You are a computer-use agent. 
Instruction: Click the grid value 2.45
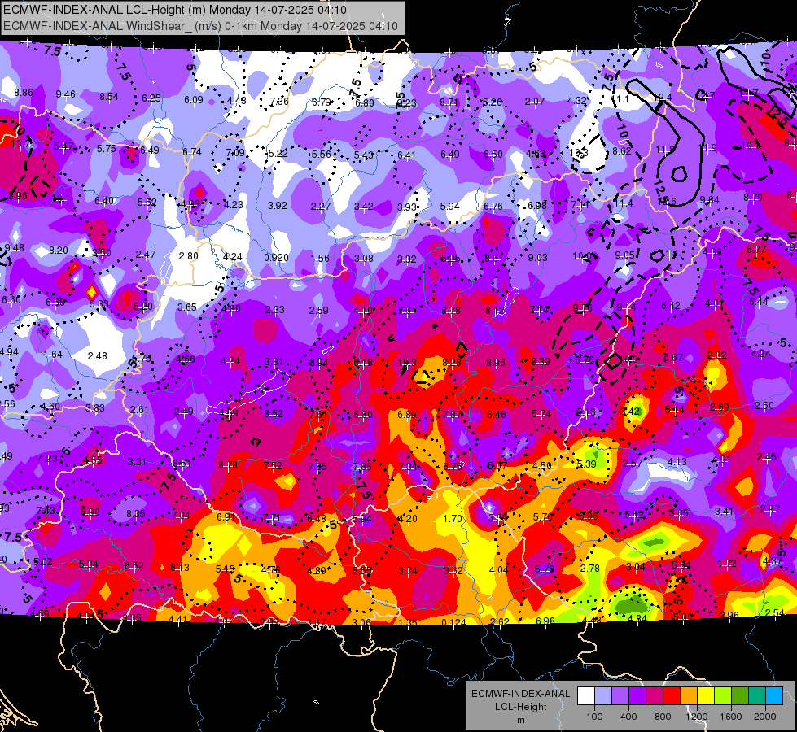point(767,457)
